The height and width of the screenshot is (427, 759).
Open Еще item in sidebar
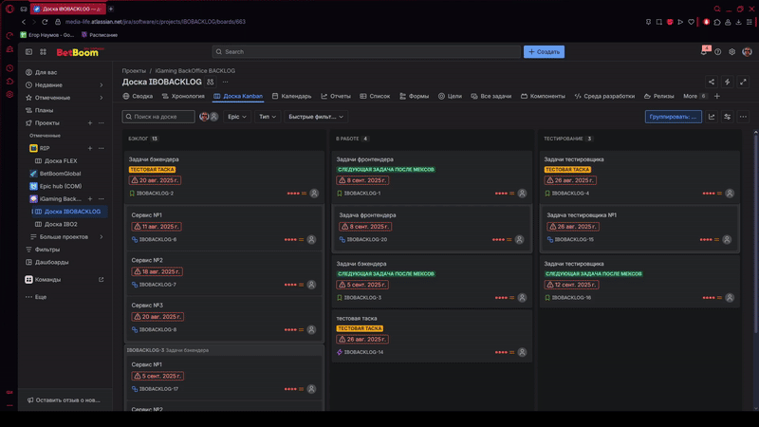pyautogui.click(x=41, y=297)
